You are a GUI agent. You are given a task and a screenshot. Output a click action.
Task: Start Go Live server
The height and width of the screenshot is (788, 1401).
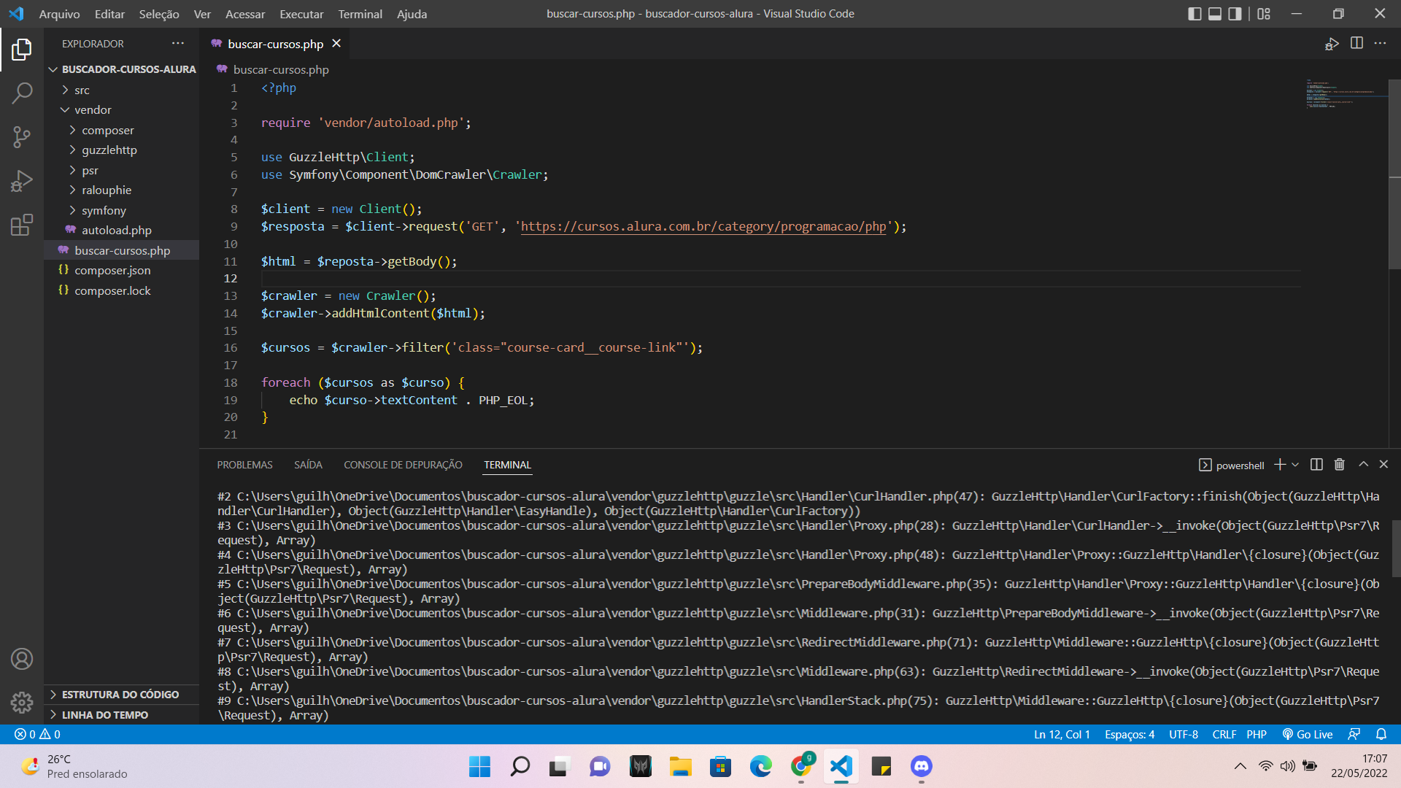[1308, 734]
